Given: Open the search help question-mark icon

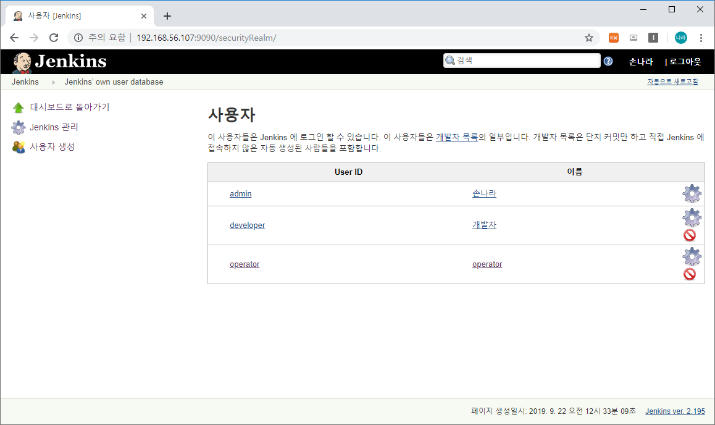Looking at the screenshot, I should click(x=608, y=61).
